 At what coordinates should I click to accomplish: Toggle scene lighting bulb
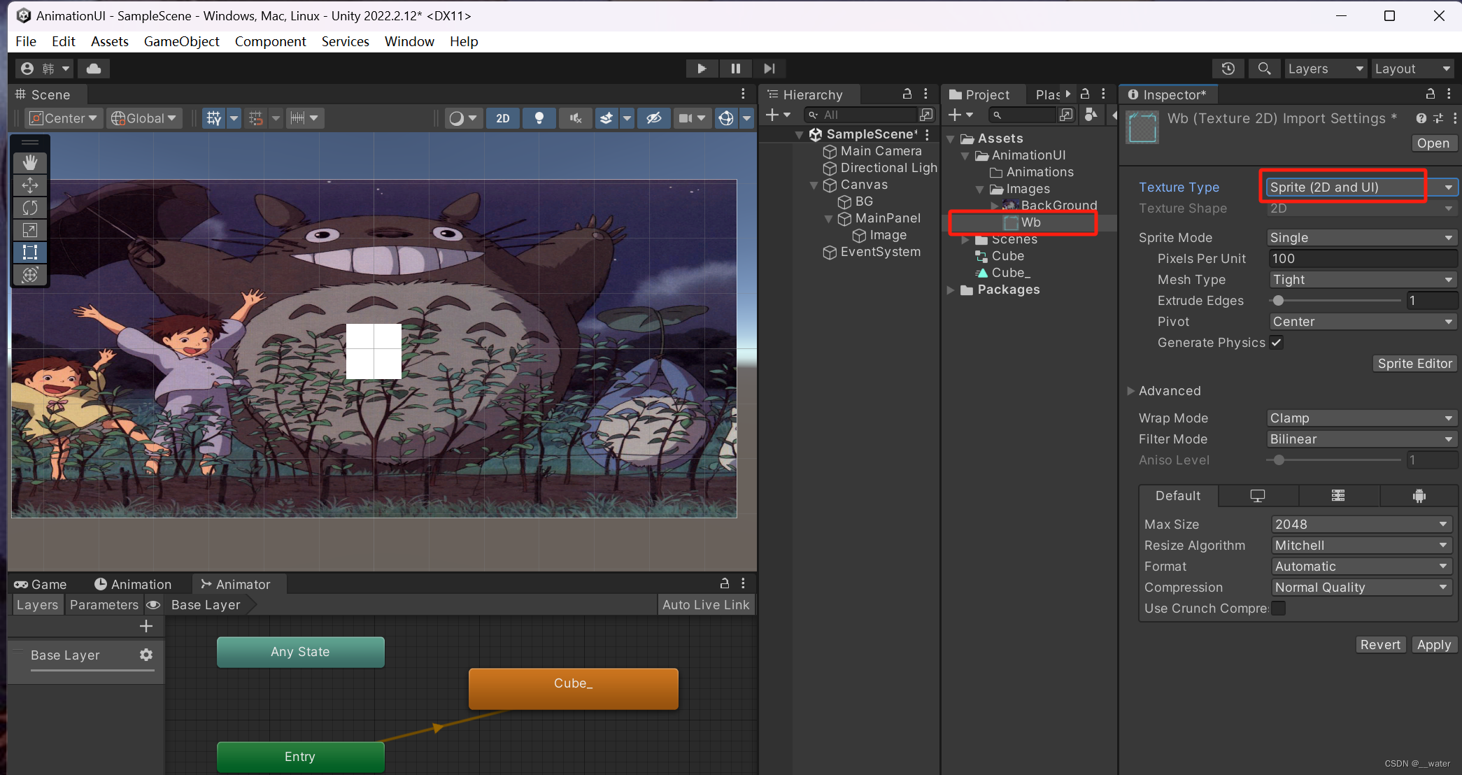pos(539,118)
